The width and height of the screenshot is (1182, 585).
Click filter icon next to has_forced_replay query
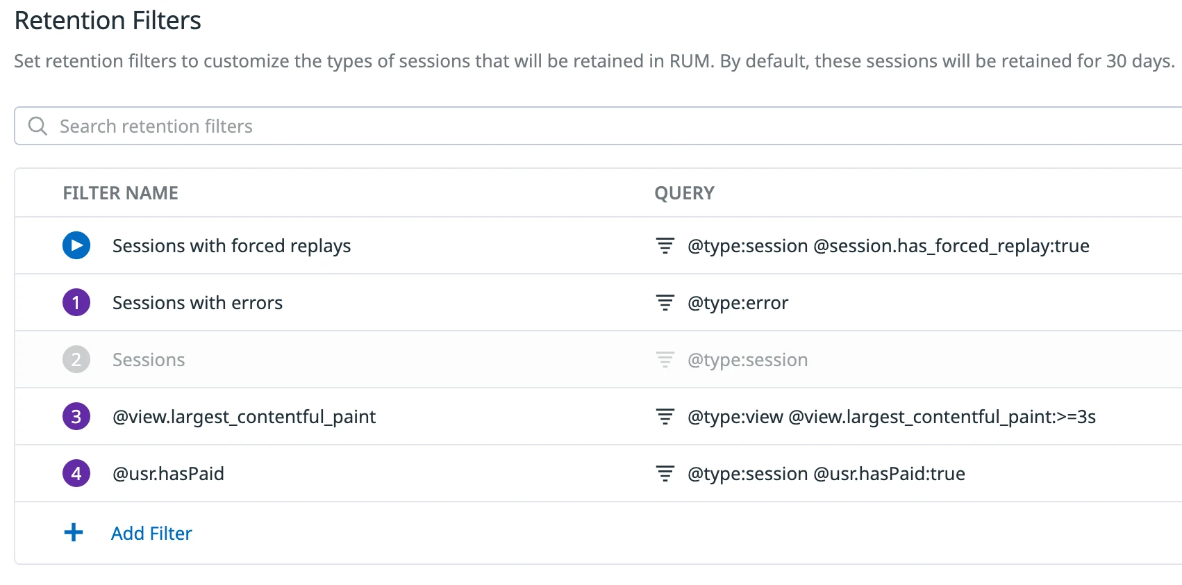665,245
